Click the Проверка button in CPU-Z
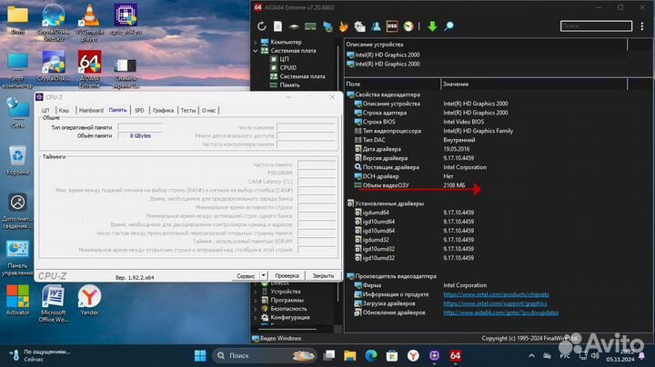 [287, 275]
